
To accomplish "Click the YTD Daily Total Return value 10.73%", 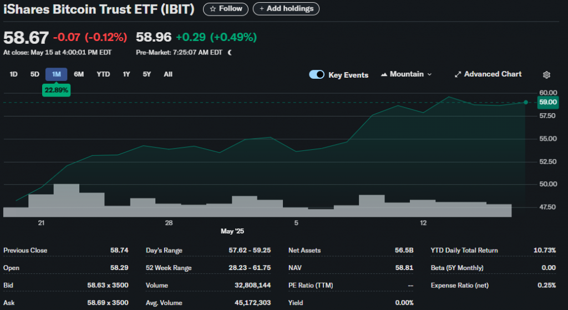I will 545,250.
